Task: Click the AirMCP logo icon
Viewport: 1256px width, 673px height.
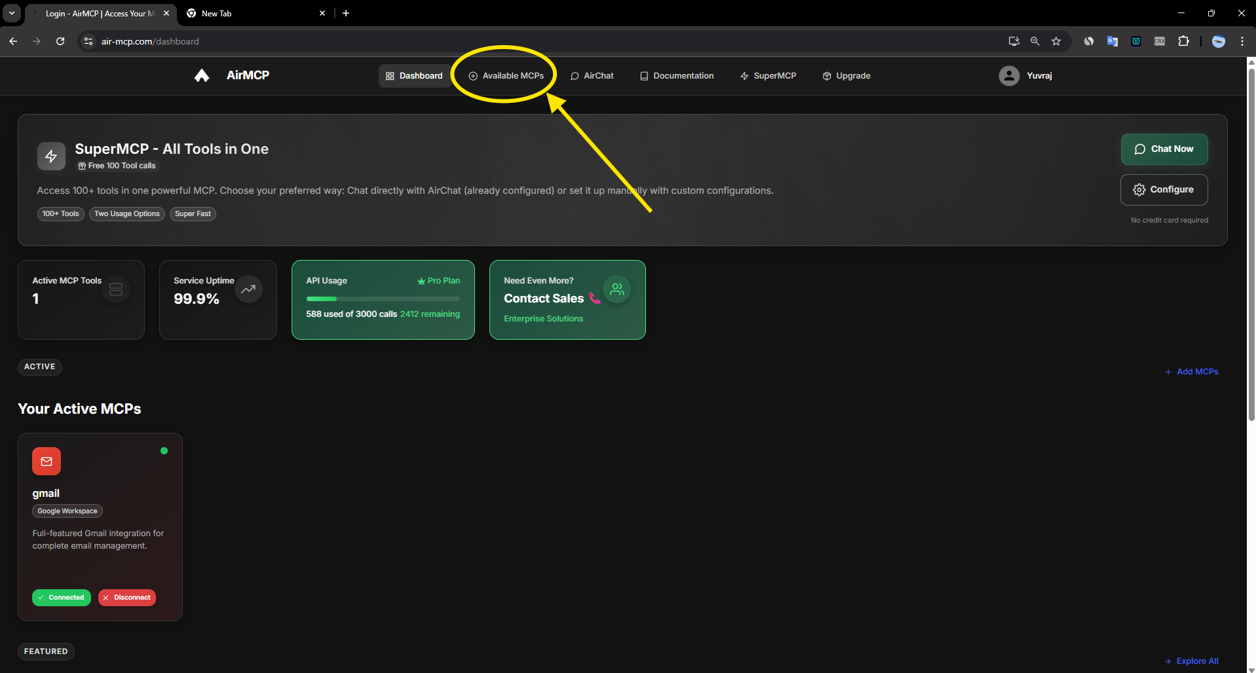Action: [202, 76]
